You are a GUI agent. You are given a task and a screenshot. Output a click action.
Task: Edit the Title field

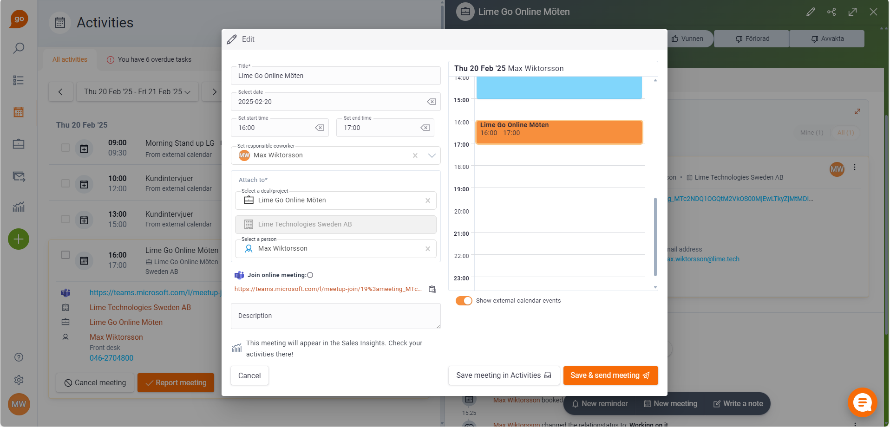335,76
